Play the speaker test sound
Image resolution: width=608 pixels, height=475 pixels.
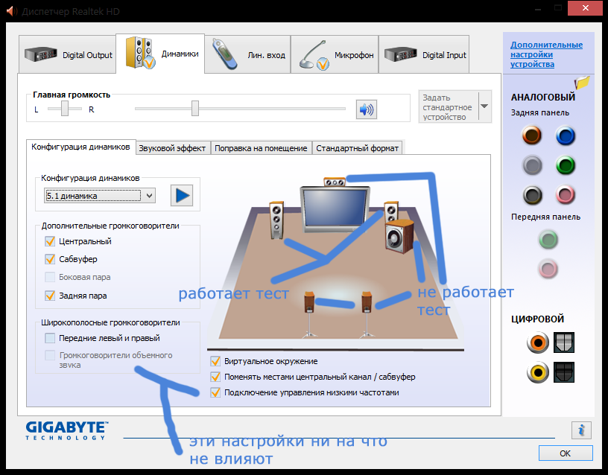pos(182,196)
